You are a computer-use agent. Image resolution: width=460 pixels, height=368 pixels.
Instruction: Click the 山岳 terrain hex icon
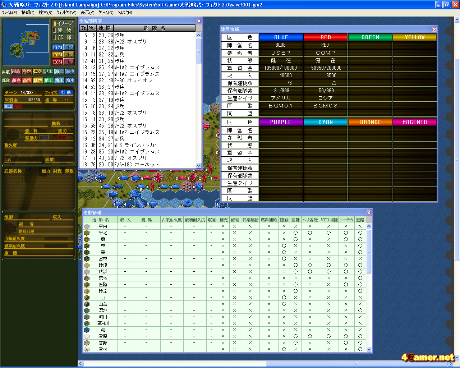pos(87,304)
